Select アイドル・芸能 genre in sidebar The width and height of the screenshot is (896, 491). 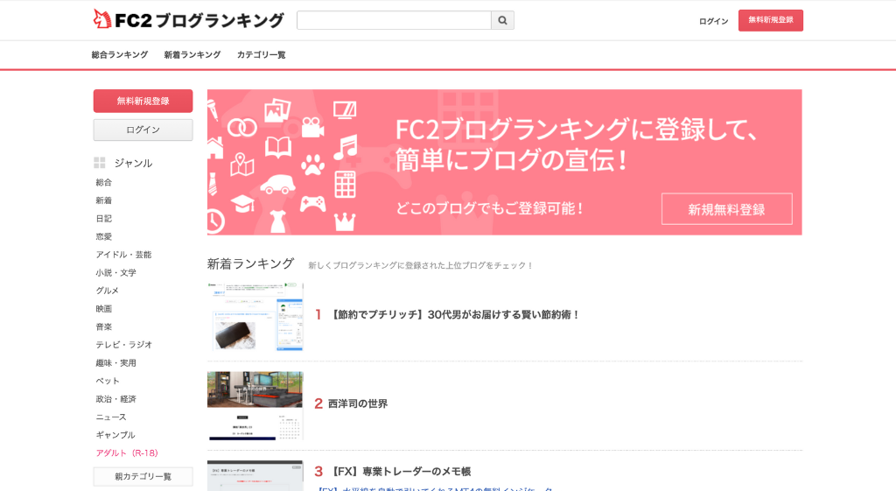(x=123, y=255)
